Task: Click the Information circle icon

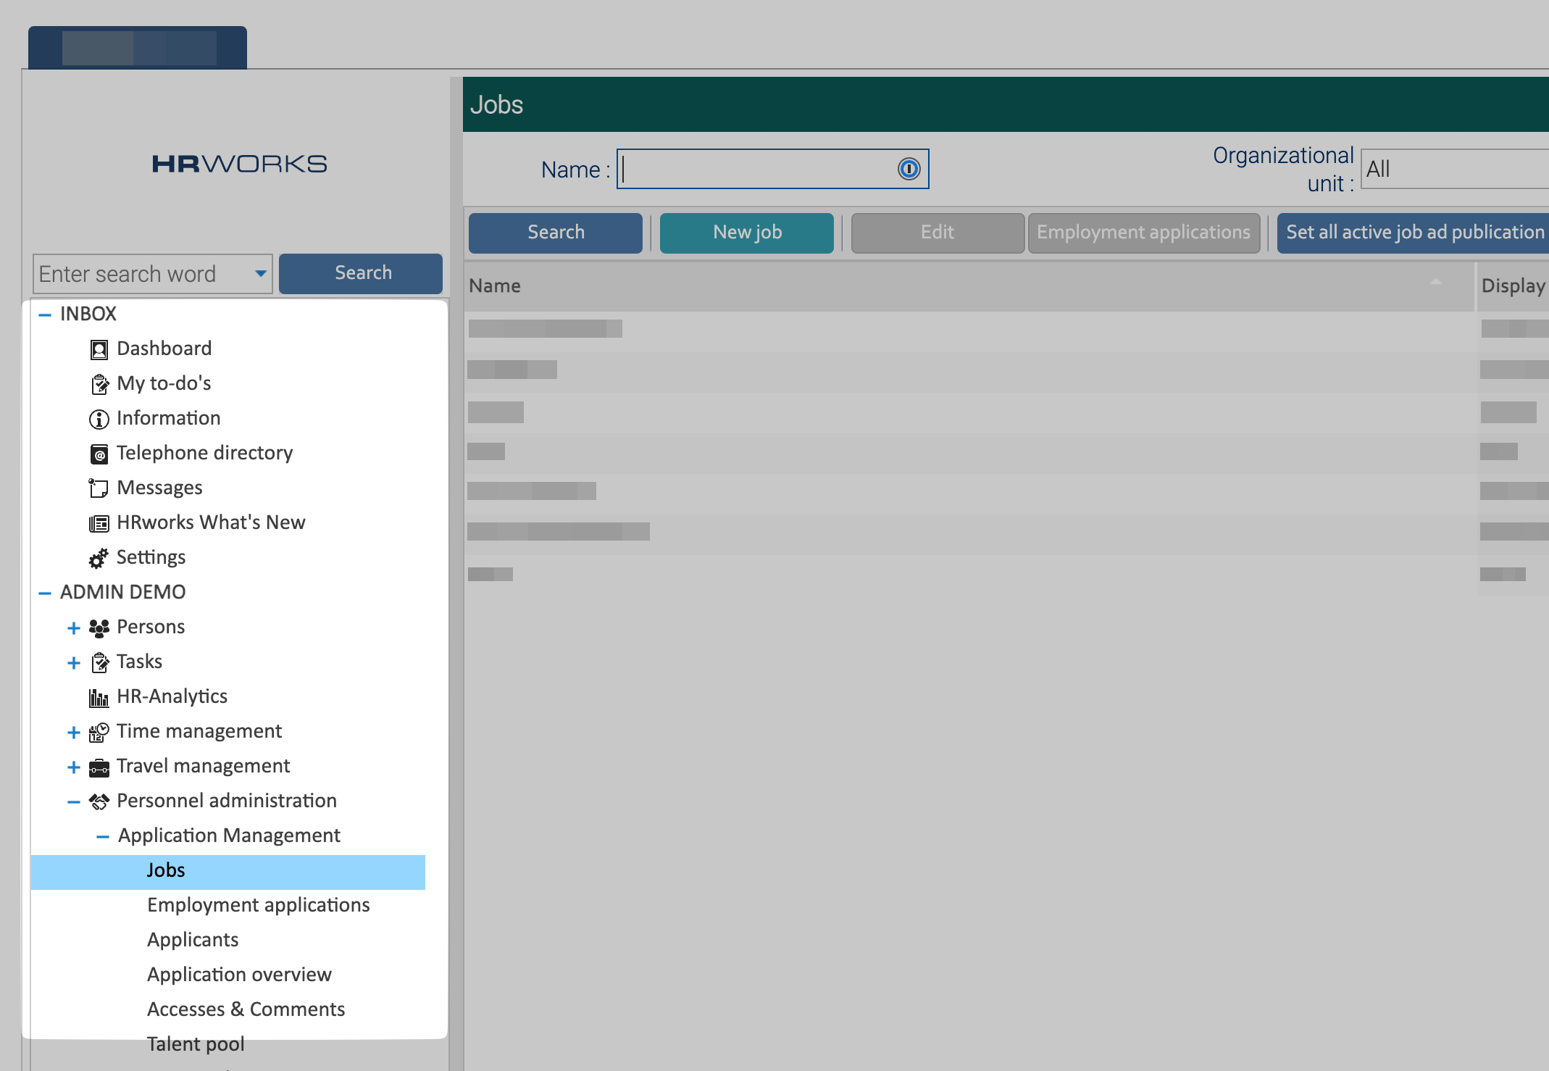Action: 99,419
